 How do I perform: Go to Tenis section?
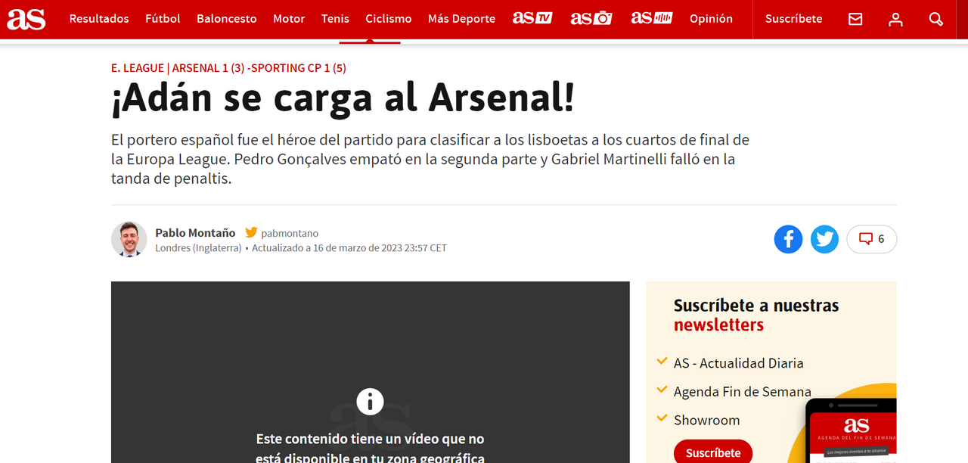[x=335, y=19]
